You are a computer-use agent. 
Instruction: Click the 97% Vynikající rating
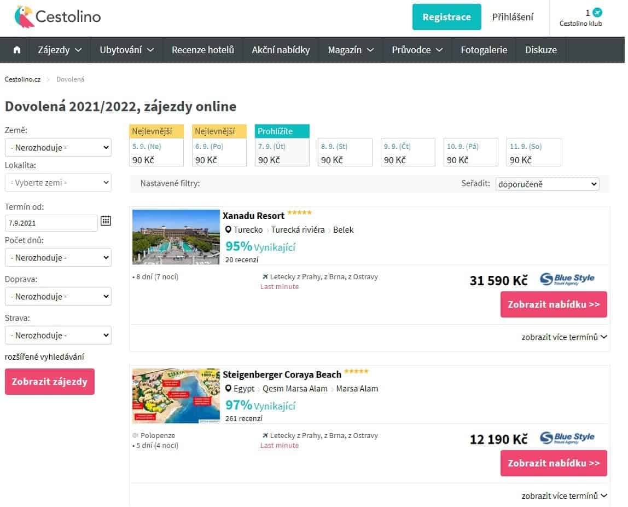click(260, 405)
